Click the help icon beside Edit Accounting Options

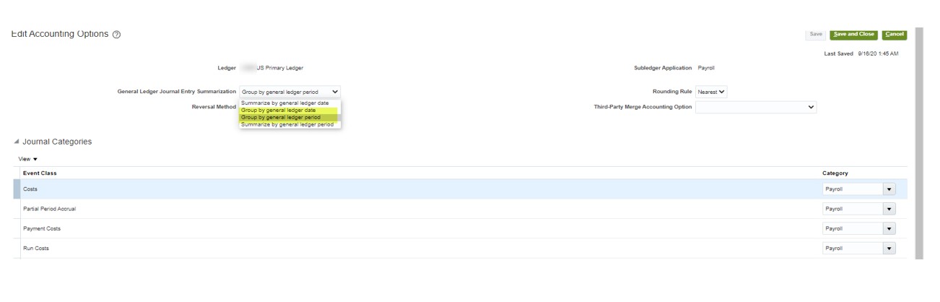pos(117,35)
